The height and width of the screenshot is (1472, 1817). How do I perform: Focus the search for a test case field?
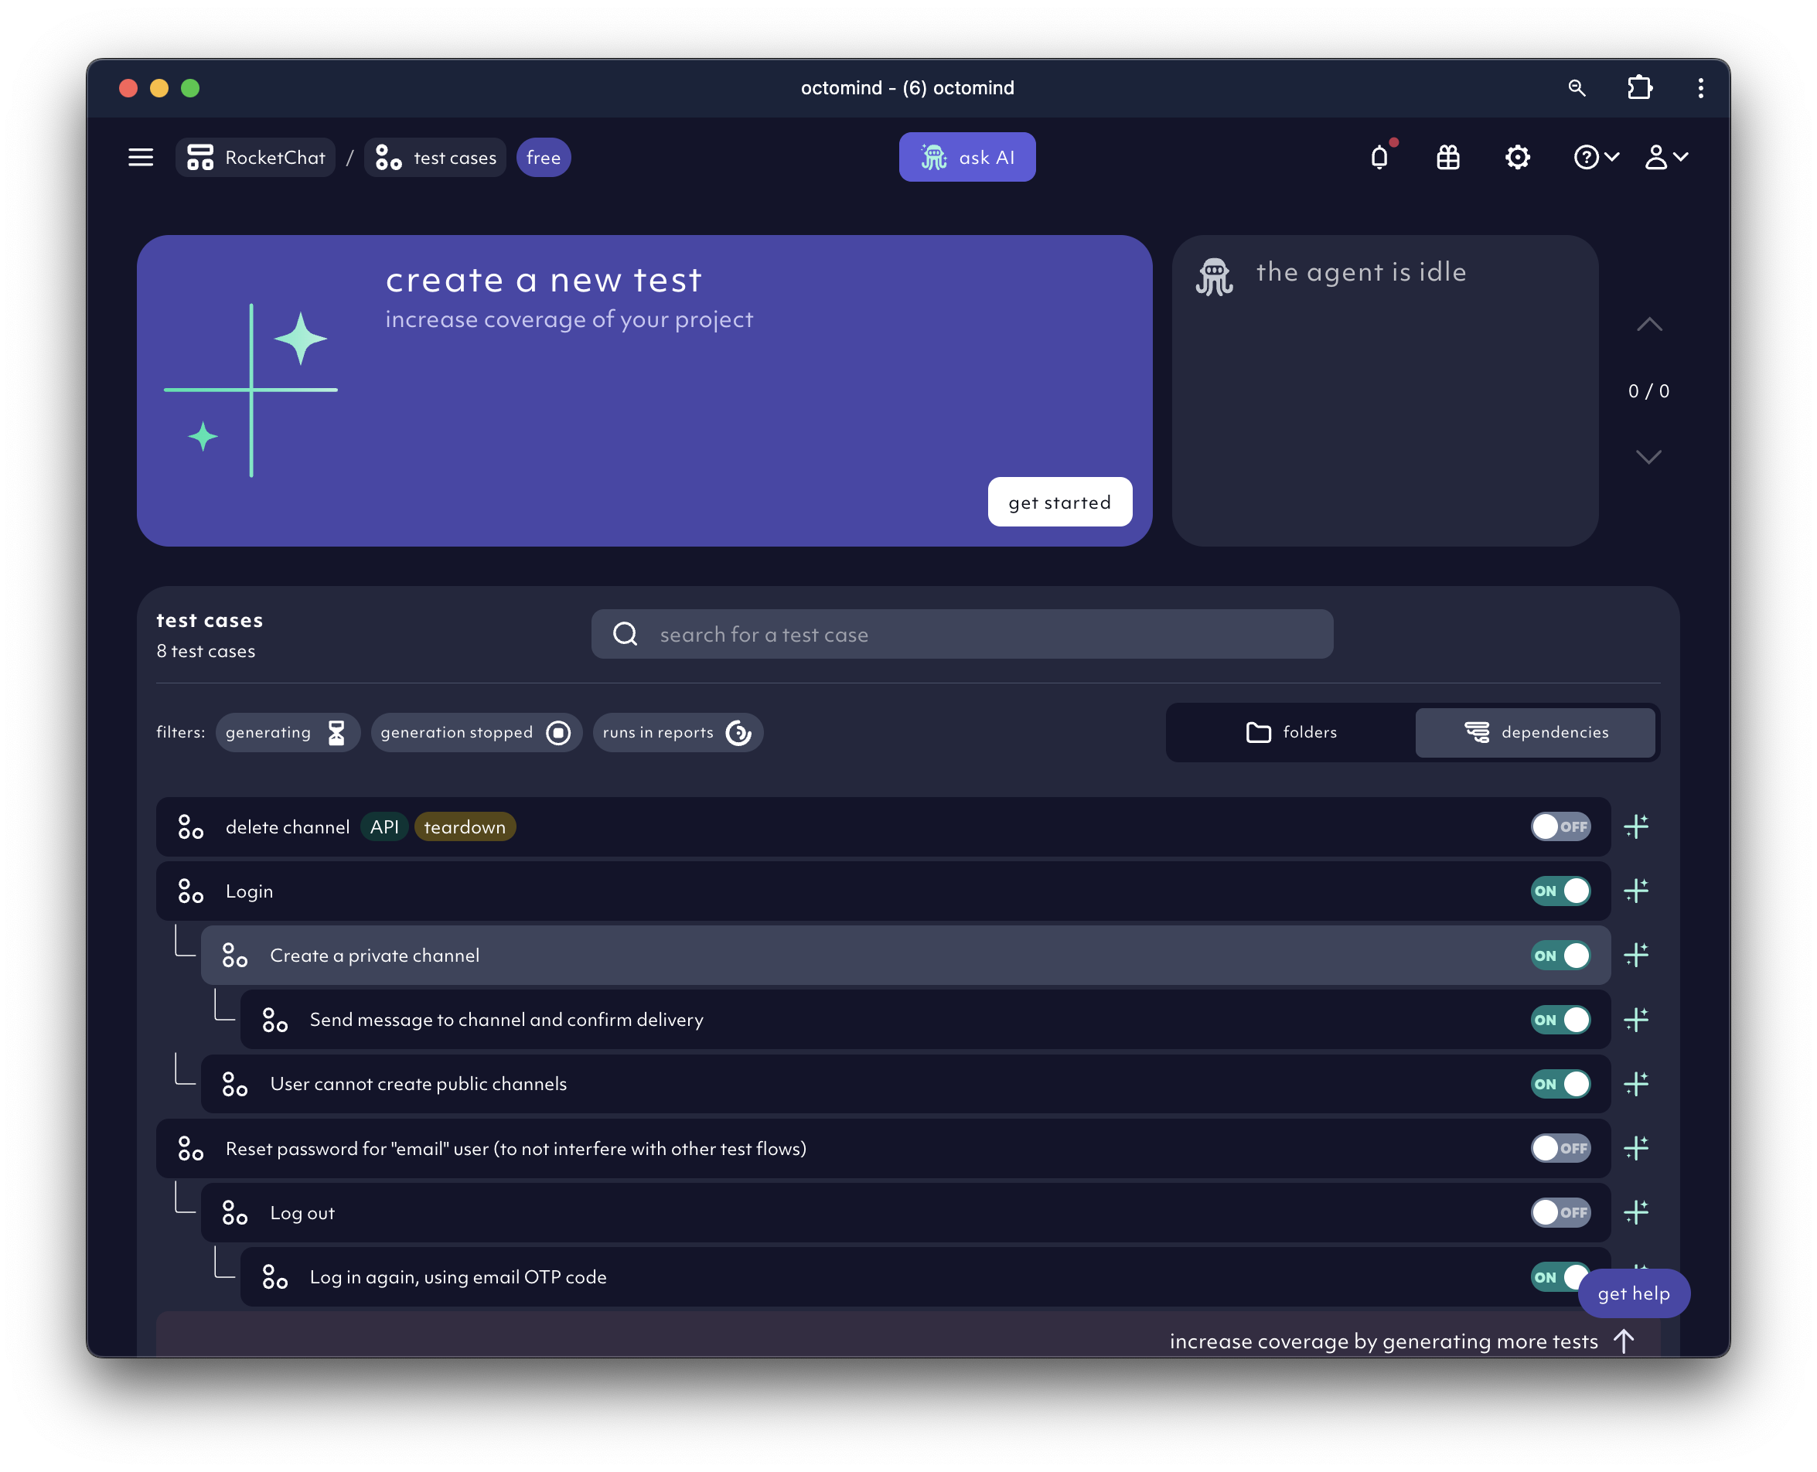962,634
